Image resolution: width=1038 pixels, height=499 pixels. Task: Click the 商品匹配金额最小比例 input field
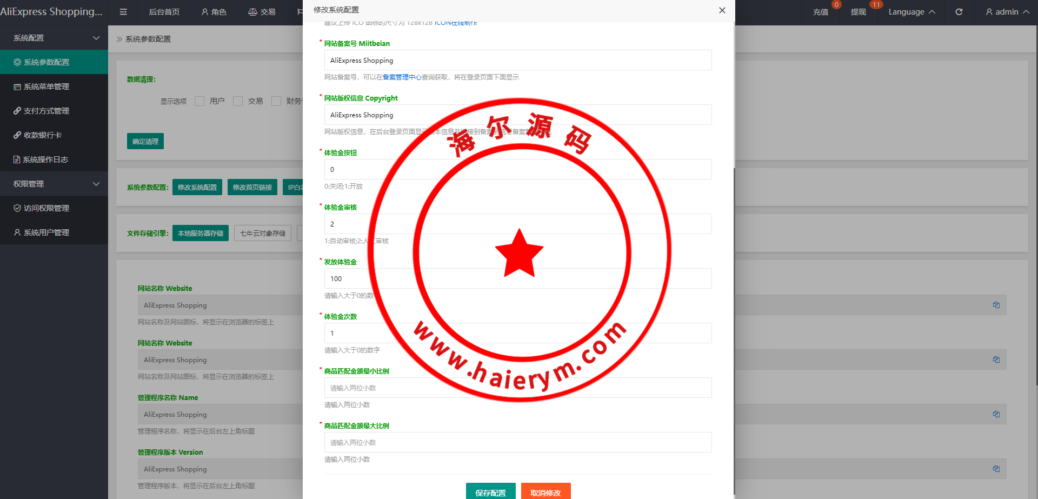[517, 388]
